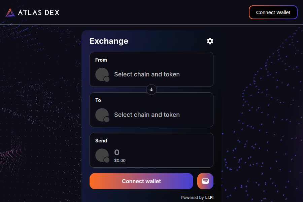This screenshot has width=303, height=202.
Task: Open the LI.FI link at the bottom
Action: [210, 198]
